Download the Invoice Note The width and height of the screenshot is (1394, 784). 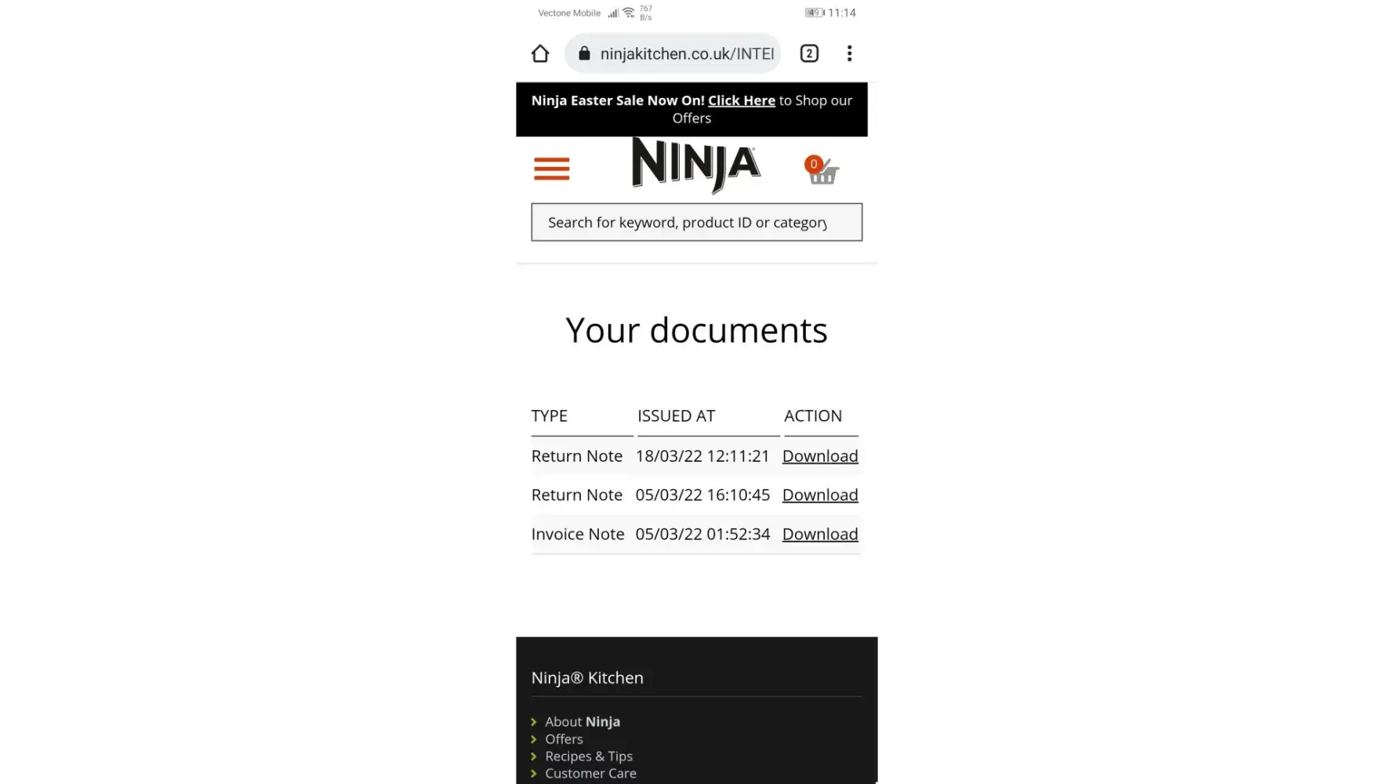(820, 535)
